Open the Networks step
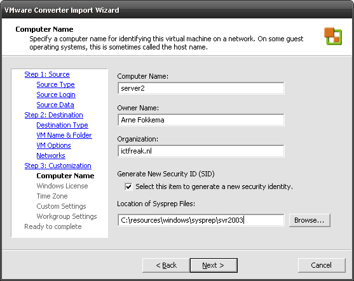The height and width of the screenshot is (281, 354). point(51,155)
